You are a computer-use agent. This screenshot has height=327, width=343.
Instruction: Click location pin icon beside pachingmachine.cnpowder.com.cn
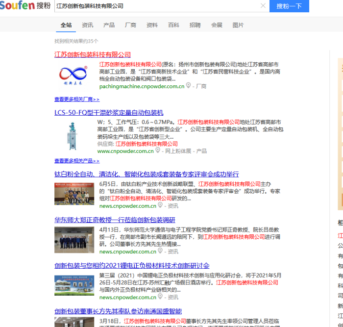[x=188, y=86]
